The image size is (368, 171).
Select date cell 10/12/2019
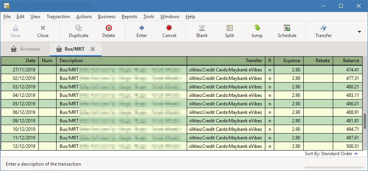[x=20, y=129]
